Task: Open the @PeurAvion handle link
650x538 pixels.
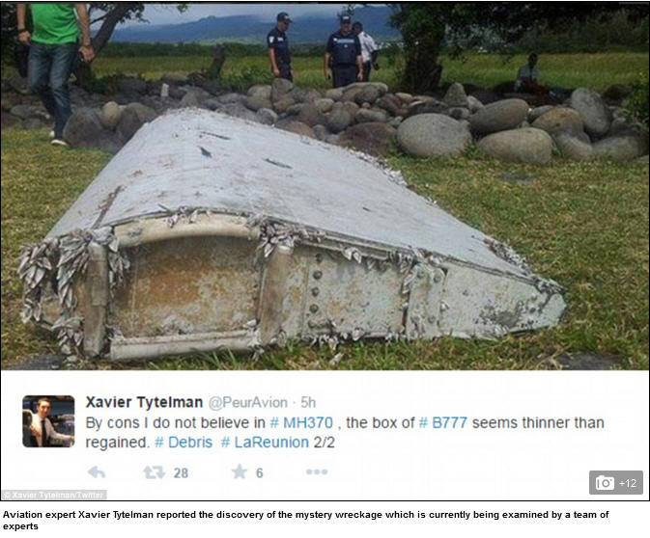Action: coord(247,402)
